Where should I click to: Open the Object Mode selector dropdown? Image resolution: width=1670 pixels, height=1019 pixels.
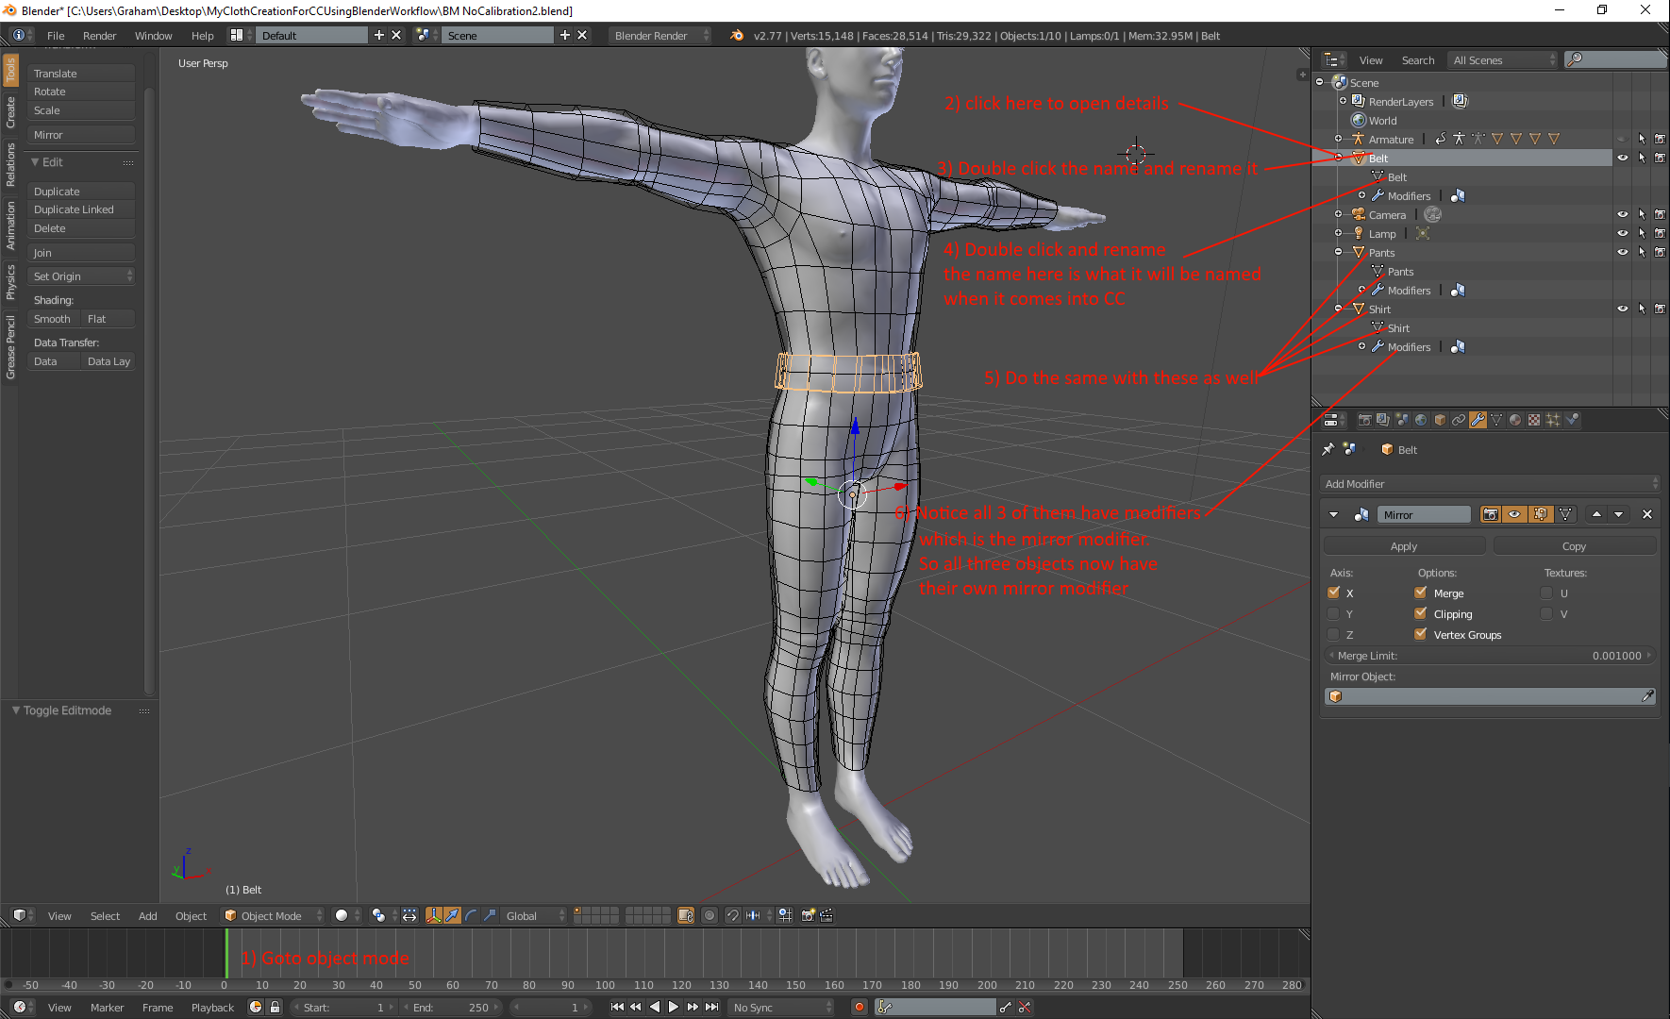tap(272, 915)
